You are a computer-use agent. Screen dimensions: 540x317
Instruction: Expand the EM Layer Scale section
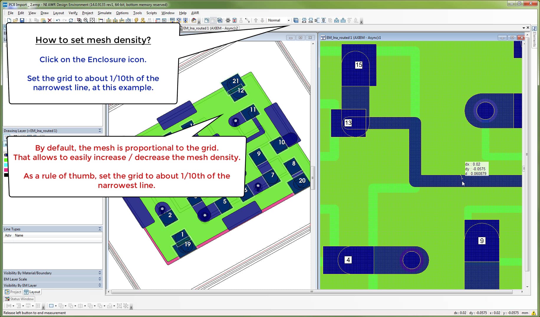99,279
